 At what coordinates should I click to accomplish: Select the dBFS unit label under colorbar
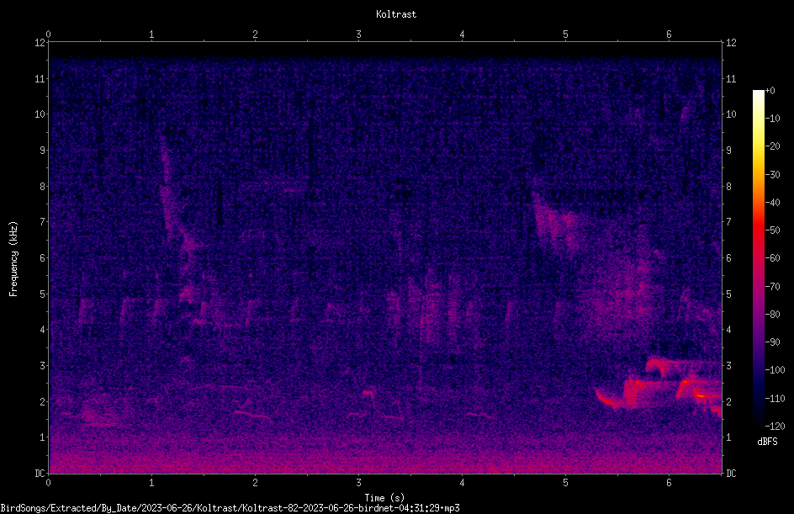coord(767,442)
